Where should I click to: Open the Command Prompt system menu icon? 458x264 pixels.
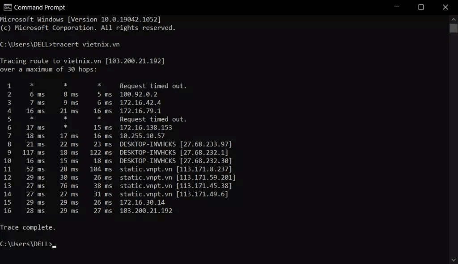pos(8,7)
